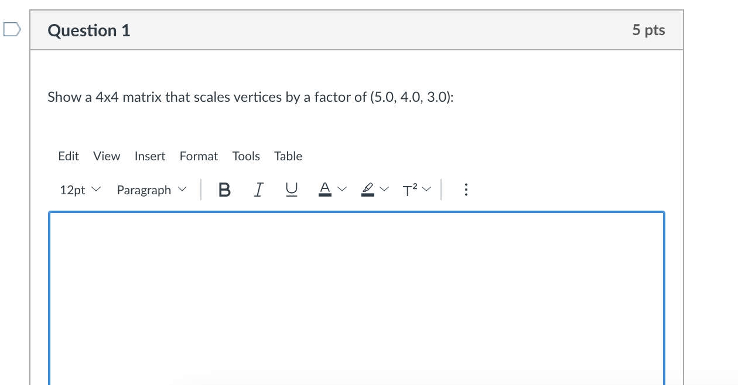The width and height of the screenshot is (738, 385).
Task: Open the 12pt font size dropdown
Action: point(79,189)
